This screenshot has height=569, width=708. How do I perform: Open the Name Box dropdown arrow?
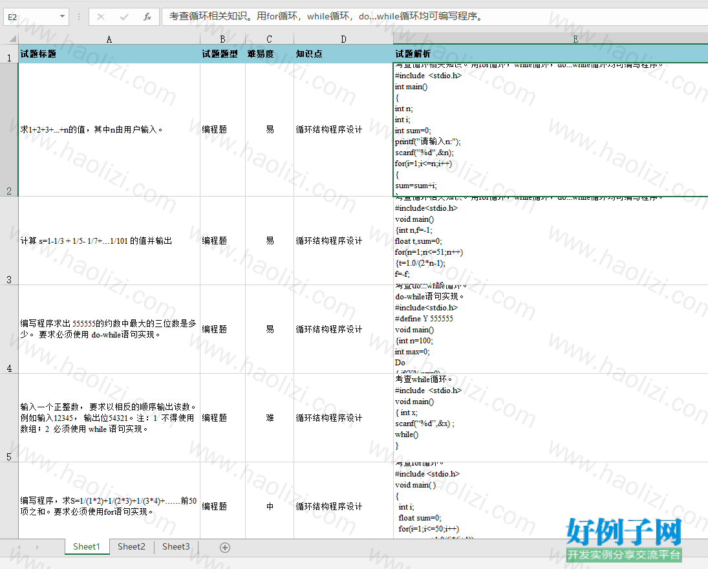click(x=62, y=17)
